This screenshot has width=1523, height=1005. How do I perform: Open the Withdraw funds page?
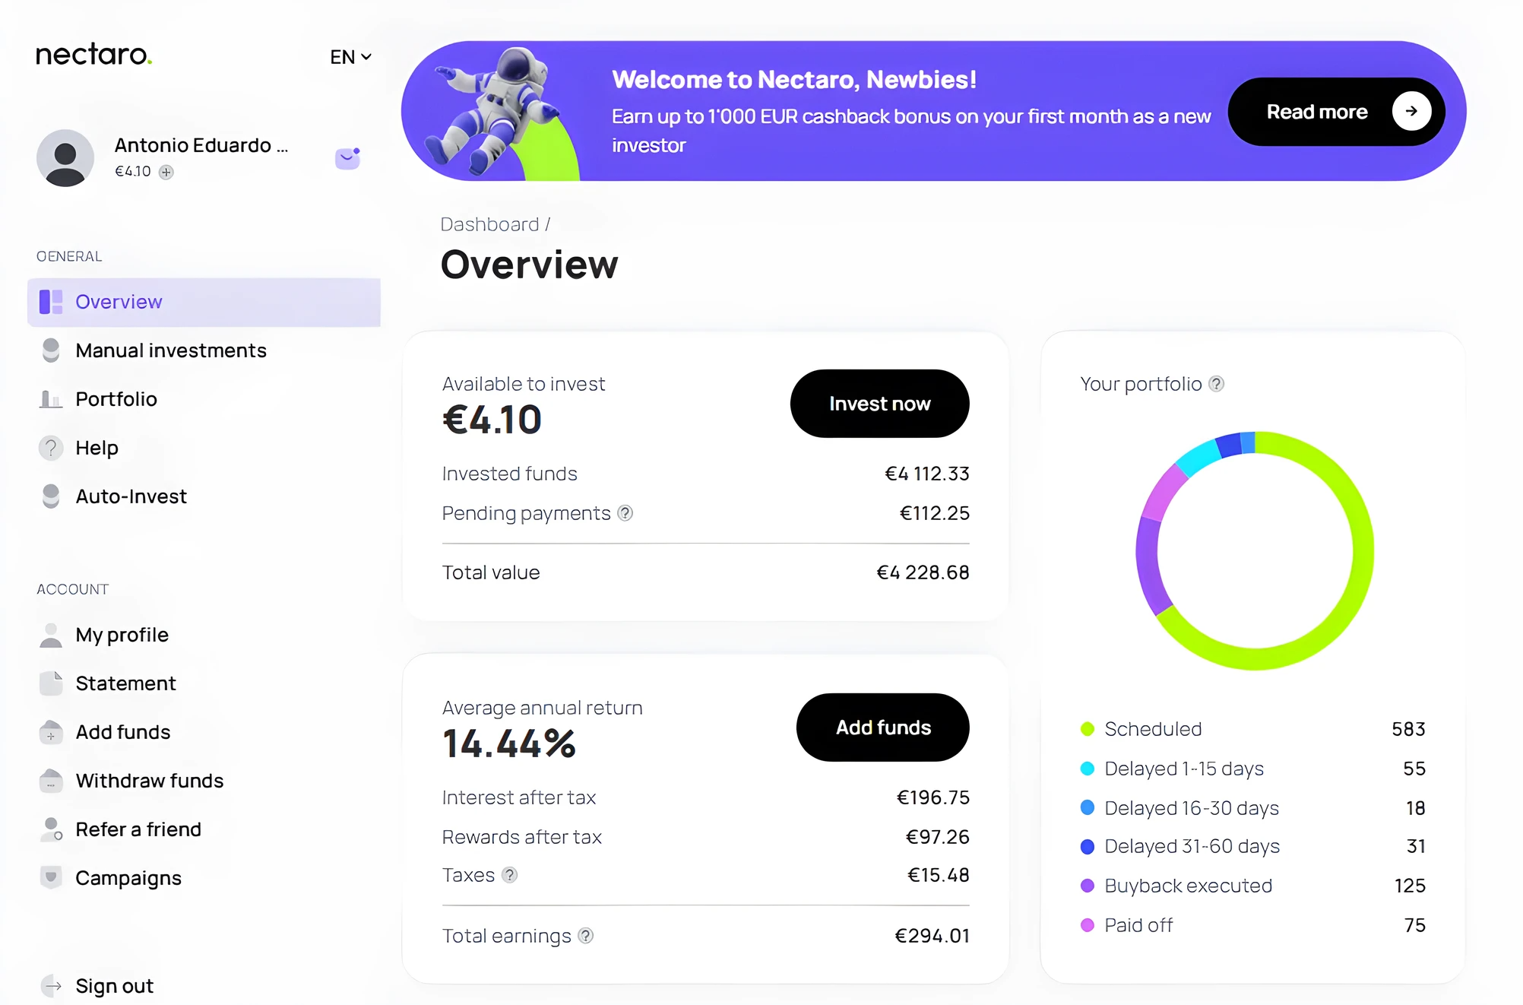149,781
